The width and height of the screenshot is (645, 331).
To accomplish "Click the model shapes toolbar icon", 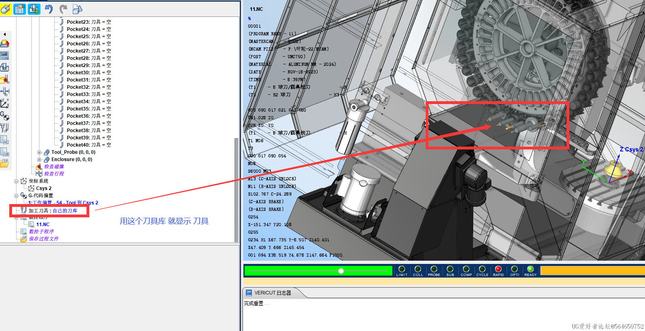I will pos(77,9).
